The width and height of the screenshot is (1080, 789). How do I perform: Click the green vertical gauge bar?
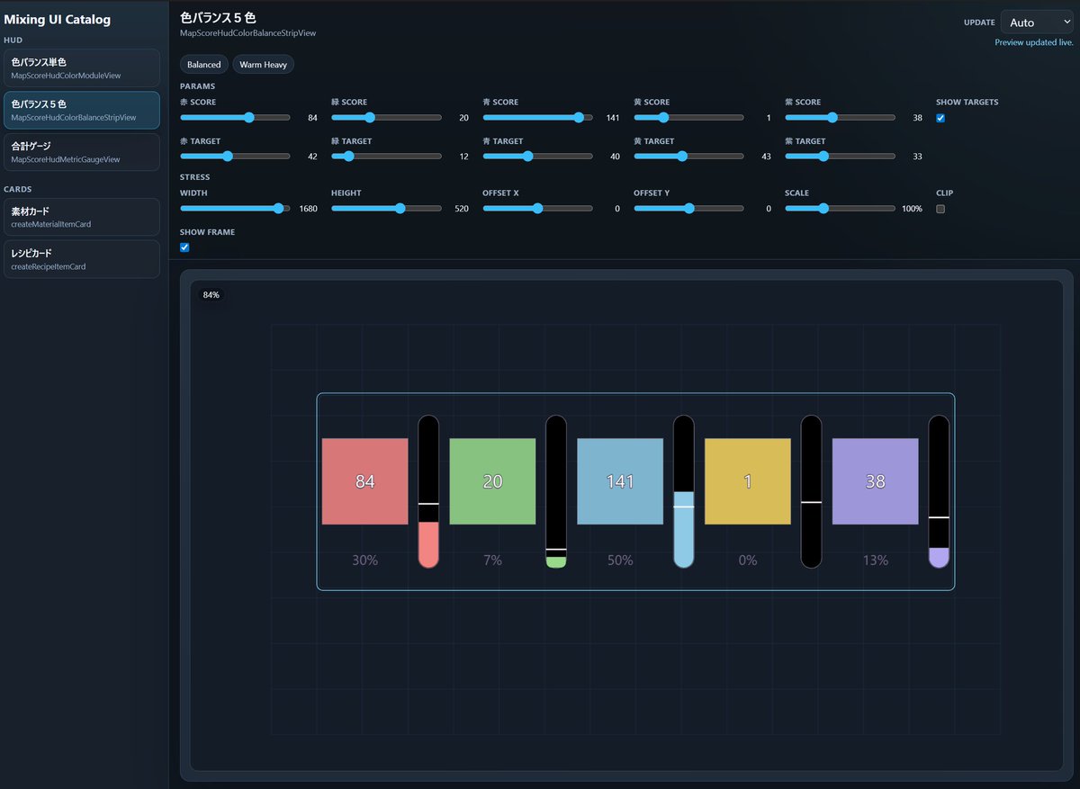coord(556,491)
